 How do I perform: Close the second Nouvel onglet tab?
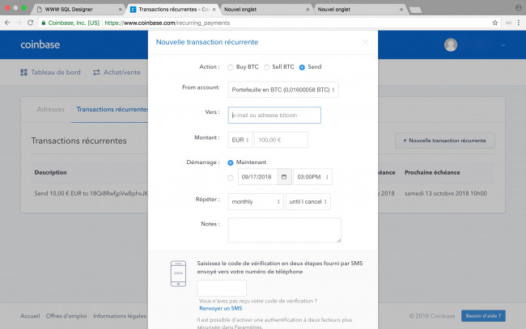point(401,10)
